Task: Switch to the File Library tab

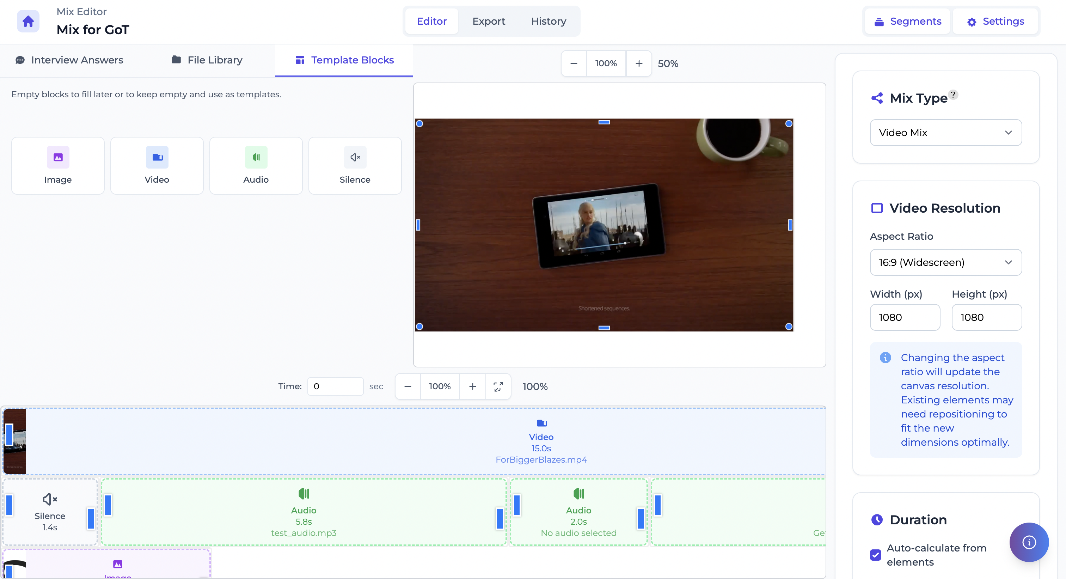Action: (207, 60)
